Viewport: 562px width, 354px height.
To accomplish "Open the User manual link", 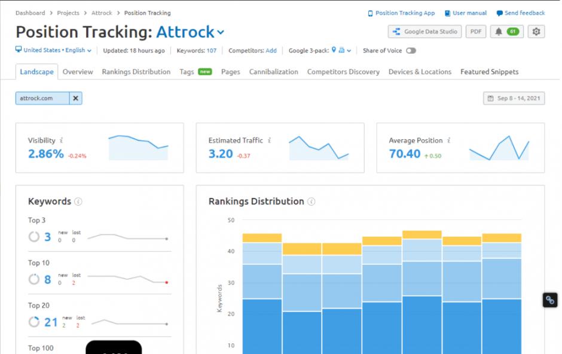I will tap(466, 13).
